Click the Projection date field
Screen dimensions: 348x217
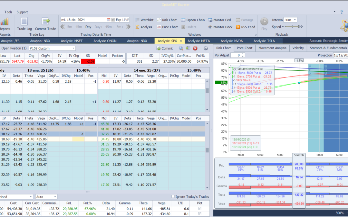tap(341, 55)
